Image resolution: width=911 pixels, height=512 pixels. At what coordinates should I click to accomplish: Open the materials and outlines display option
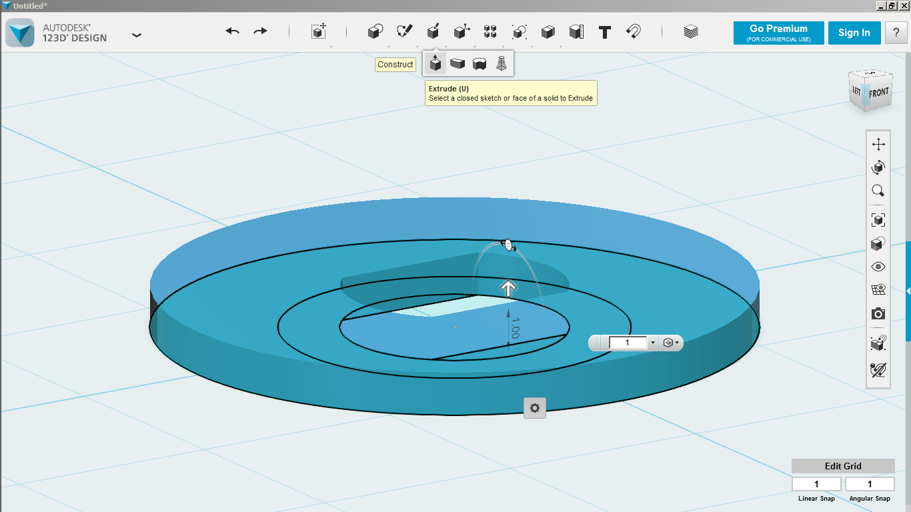click(878, 243)
